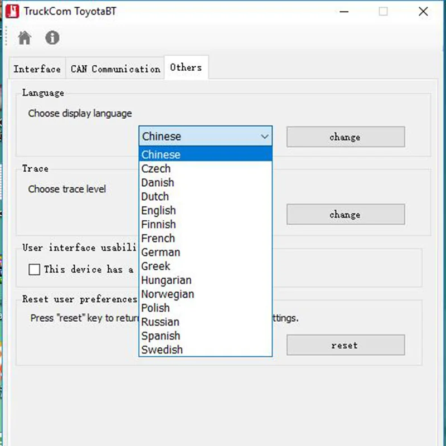The image size is (446, 446).
Task: Pick French from the language list
Action: pos(205,238)
